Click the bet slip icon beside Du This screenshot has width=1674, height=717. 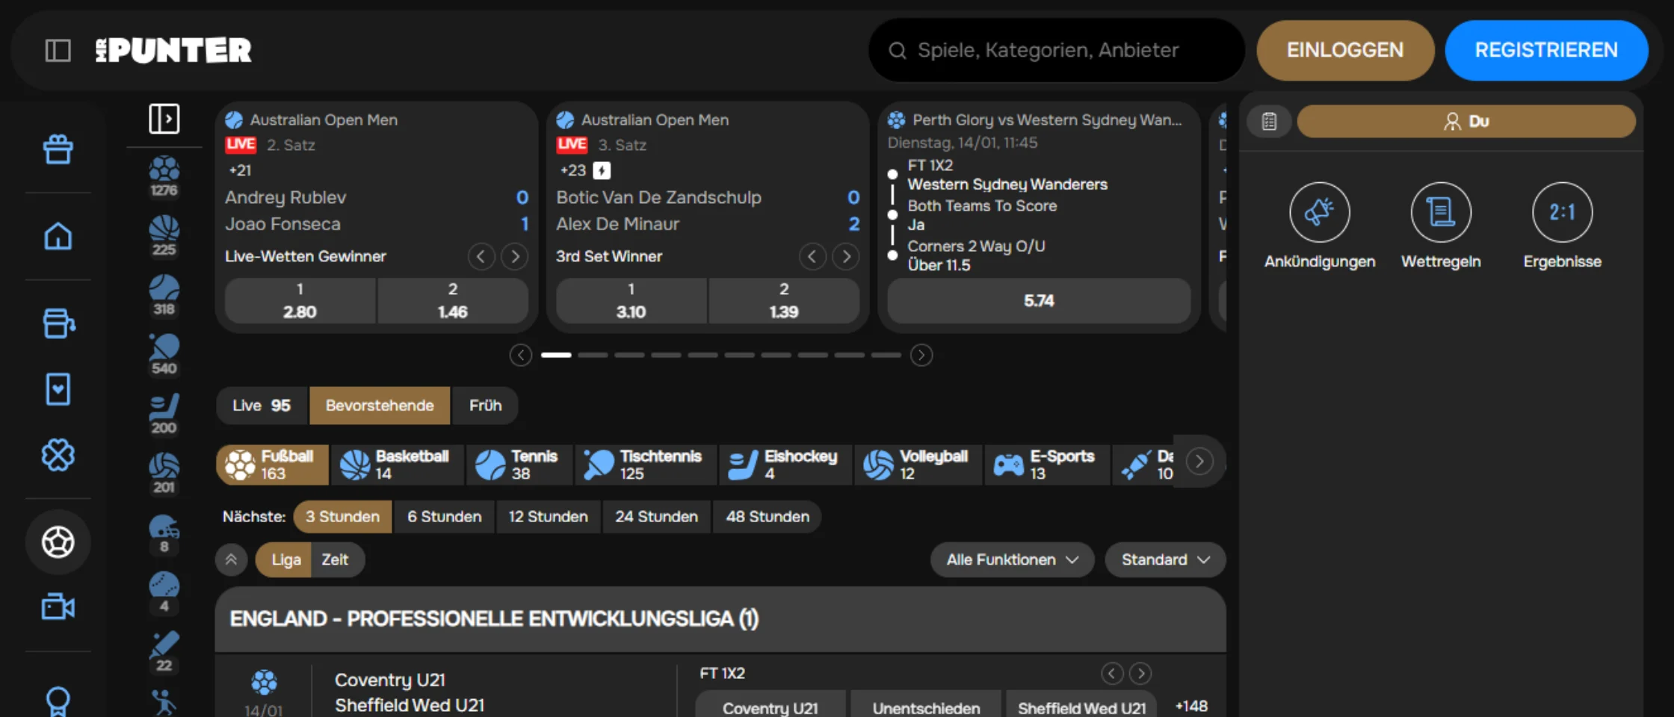(1269, 121)
